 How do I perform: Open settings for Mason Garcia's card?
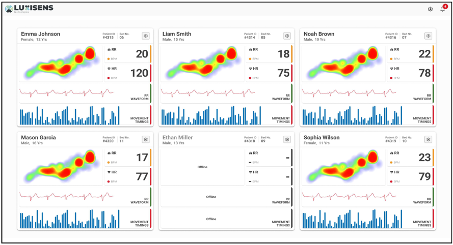146,139
